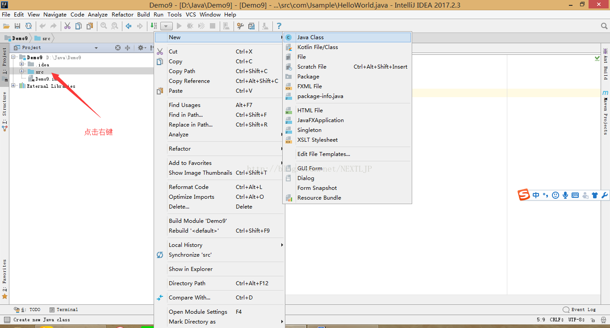The image size is (610, 328).
Task: Click the Open folder toolbar icon
Action: (6, 26)
